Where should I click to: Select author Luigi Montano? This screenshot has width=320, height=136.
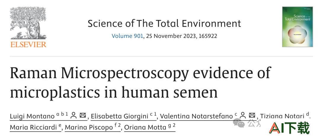32,116
